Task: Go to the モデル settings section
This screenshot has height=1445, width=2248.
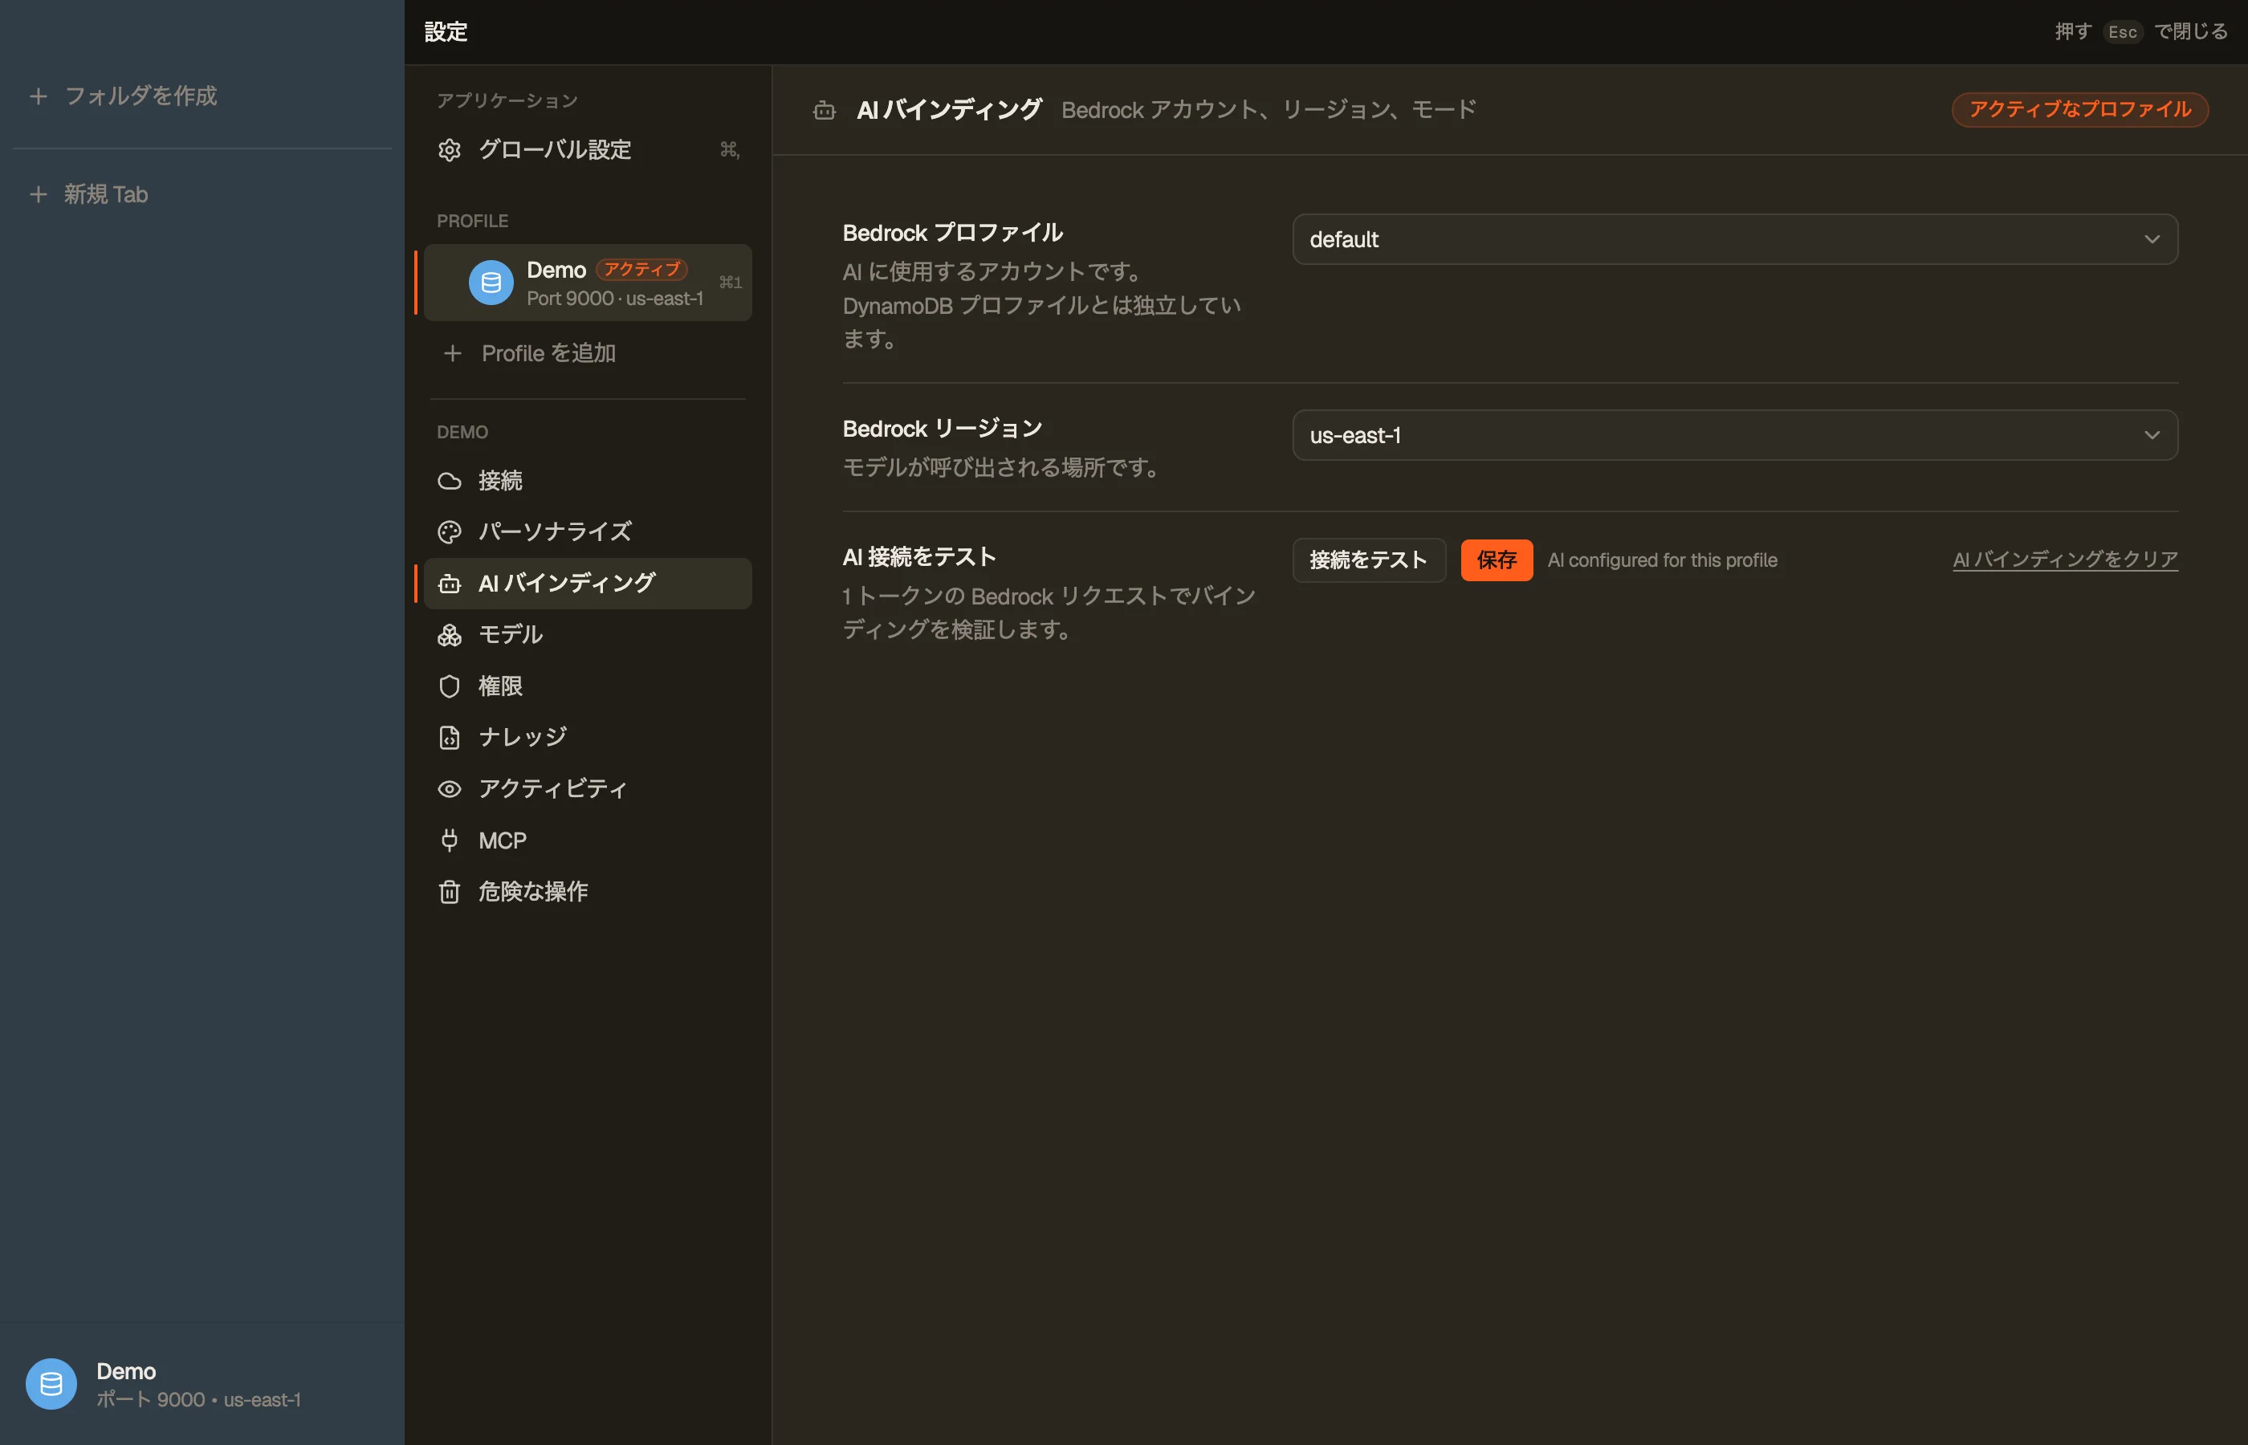Action: point(588,635)
